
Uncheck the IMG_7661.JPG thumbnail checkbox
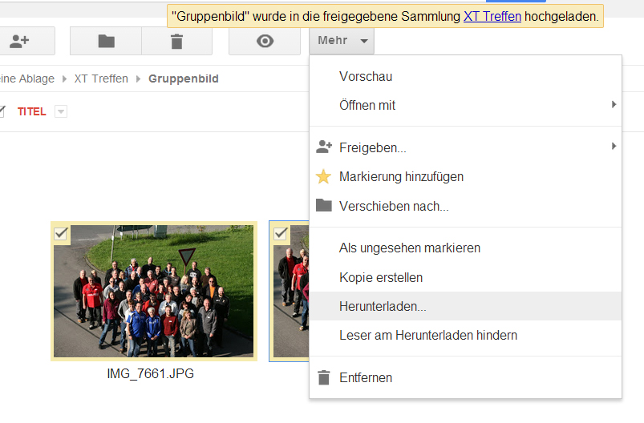click(x=61, y=233)
